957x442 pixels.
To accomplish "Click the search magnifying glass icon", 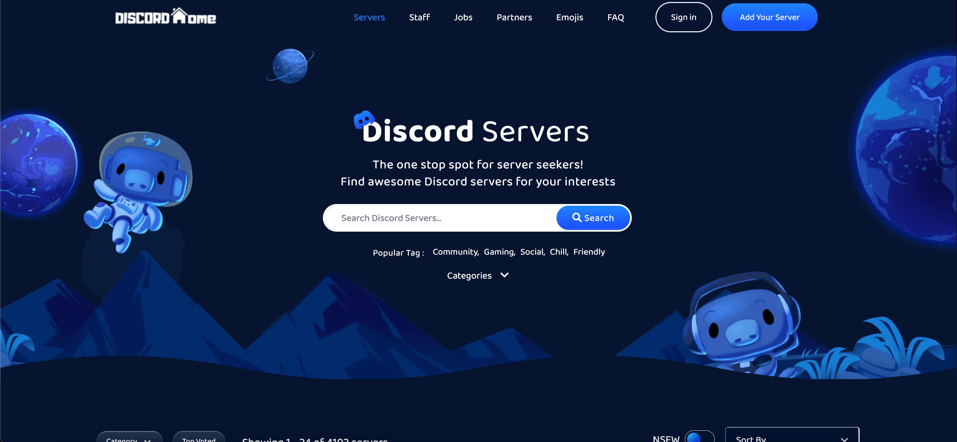I will (577, 218).
